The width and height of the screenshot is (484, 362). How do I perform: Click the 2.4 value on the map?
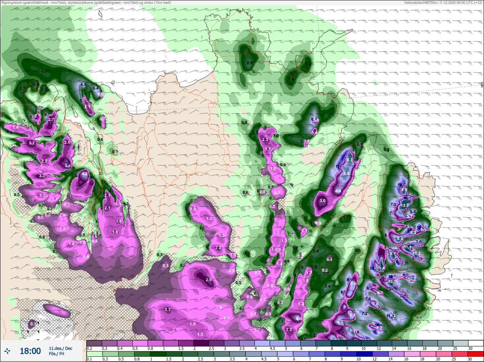(x=316, y=251)
